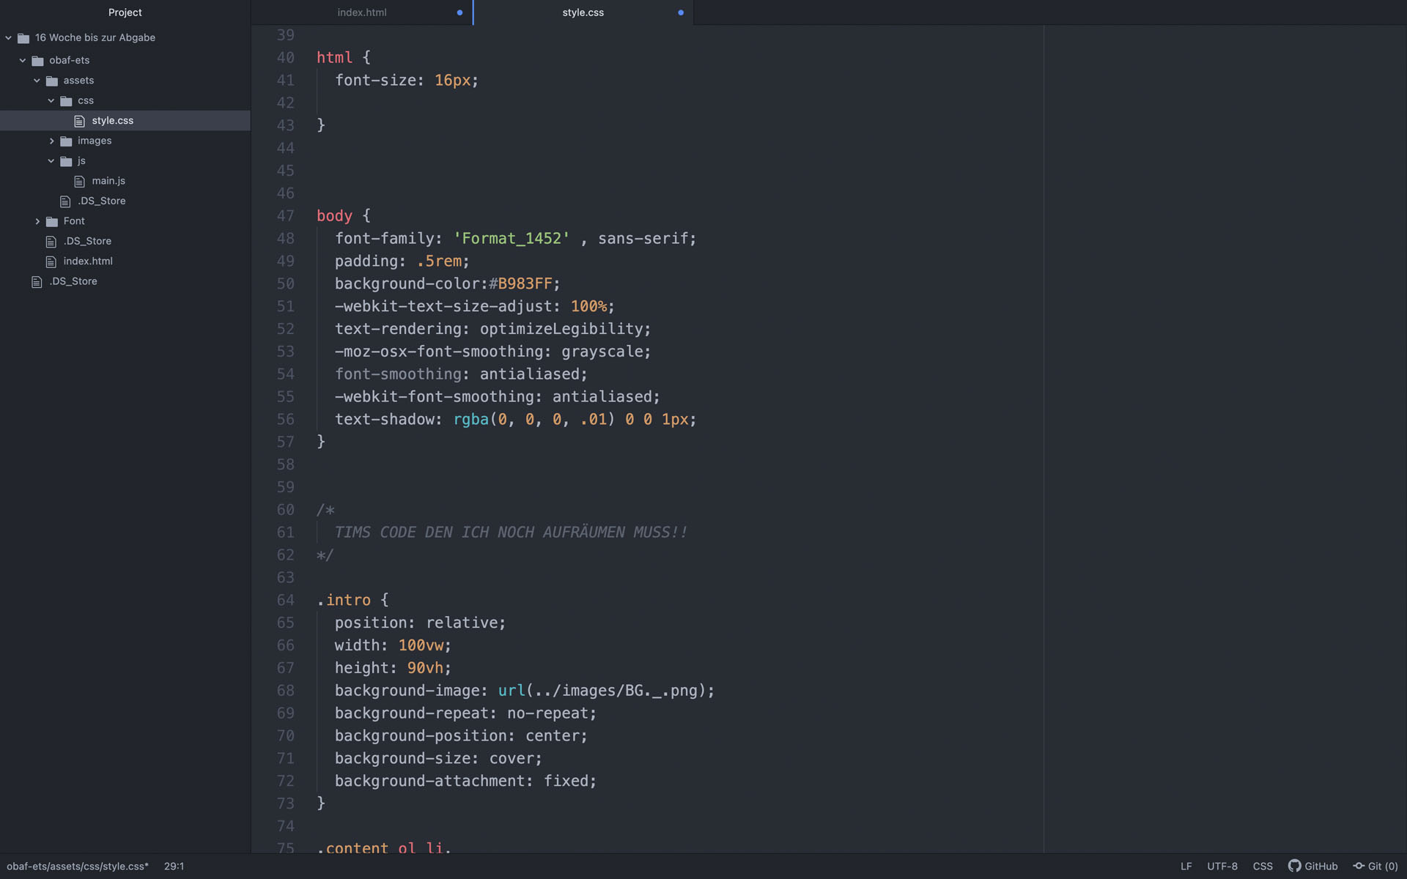Screen dimensions: 1407x879
Task: Click the modified dot on style.css tab
Action: (x=681, y=12)
